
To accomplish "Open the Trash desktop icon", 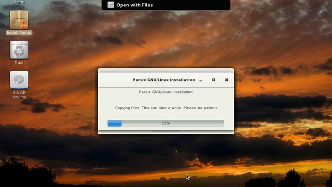I will click(x=19, y=50).
